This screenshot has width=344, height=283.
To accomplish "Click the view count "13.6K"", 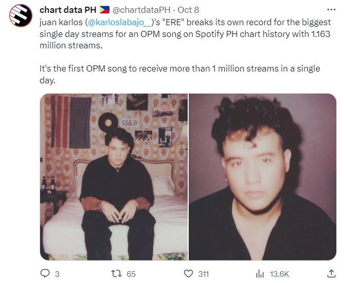I will pyautogui.click(x=280, y=274).
